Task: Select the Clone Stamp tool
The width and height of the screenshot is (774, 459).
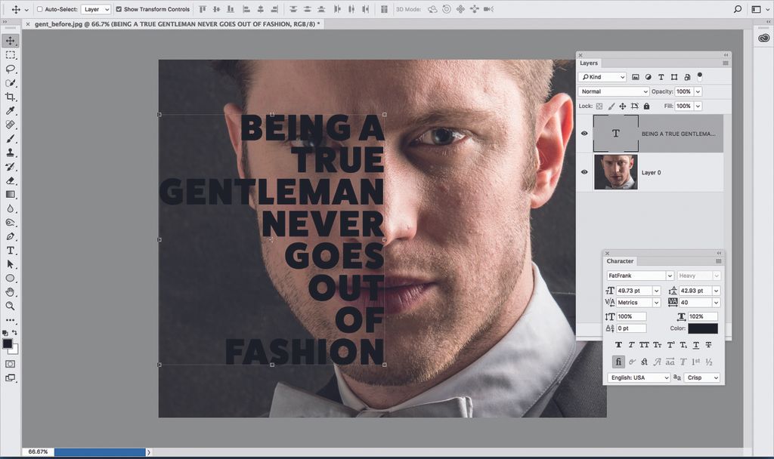Action: pos(11,152)
